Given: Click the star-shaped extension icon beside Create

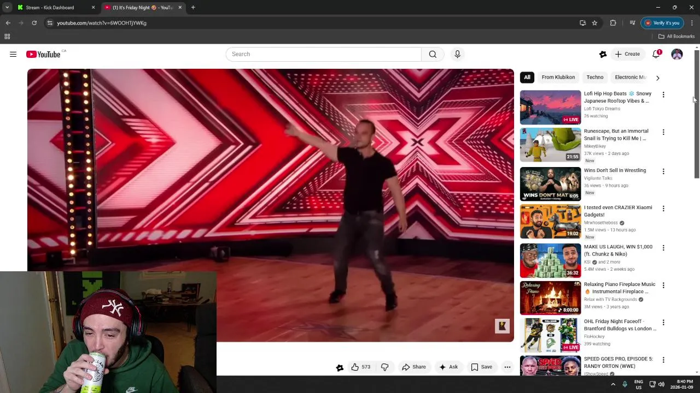Looking at the screenshot, I should (x=603, y=54).
